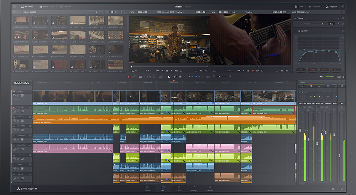Switch to the Color page
This screenshot has height=195, width=356.
click(x=178, y=189)
